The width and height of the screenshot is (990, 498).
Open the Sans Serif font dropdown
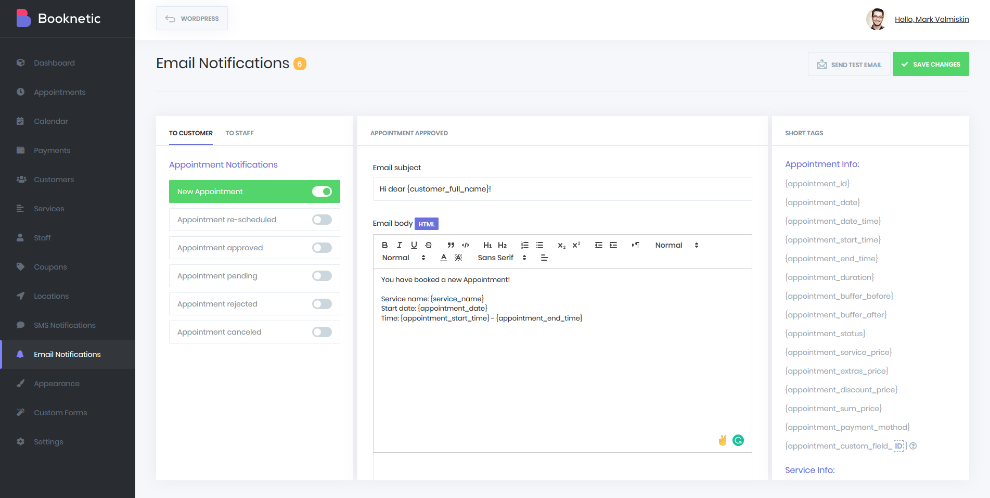point(502,258)
